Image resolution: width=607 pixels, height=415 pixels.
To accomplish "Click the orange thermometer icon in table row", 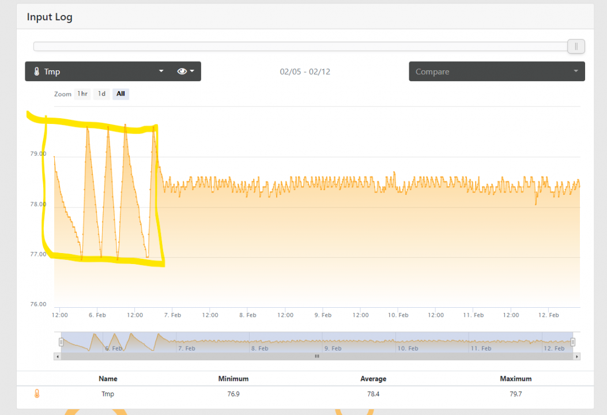I will [37, 394].
